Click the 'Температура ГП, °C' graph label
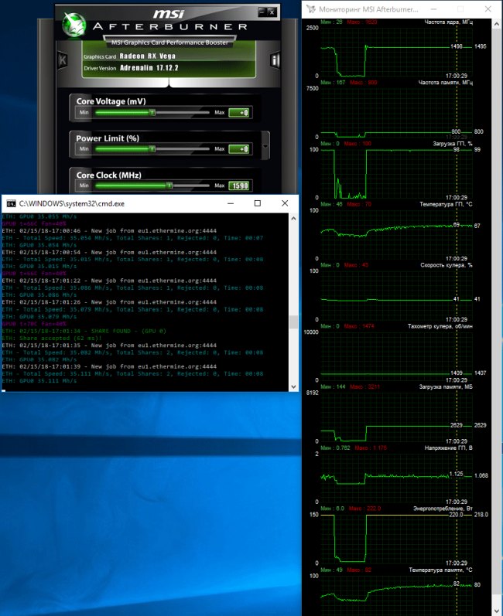The width and height of the screenshot is (503, 616). [446, 204]
